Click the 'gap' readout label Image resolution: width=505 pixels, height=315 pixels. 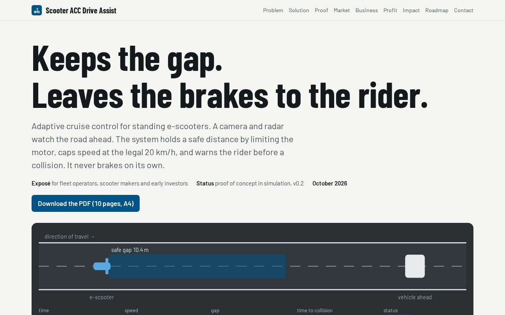click(215, 310)
